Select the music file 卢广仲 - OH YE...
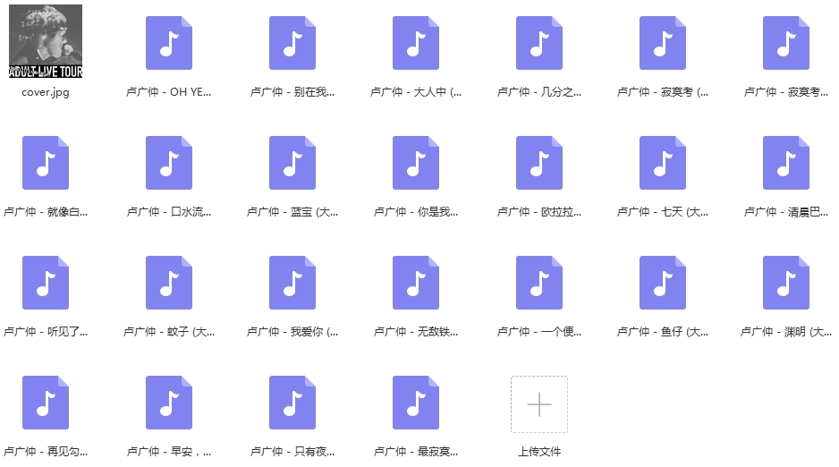The height and width of the screenshot is (467, 839). [169, 43]
